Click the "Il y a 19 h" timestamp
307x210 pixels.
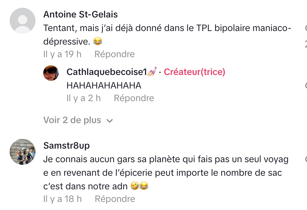[x=62, y=54]
